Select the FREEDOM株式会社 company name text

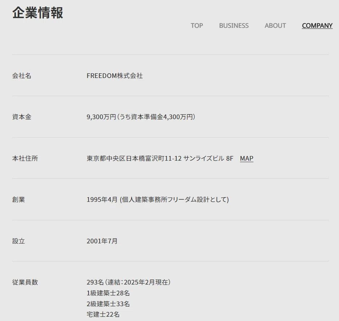(114, 76)
